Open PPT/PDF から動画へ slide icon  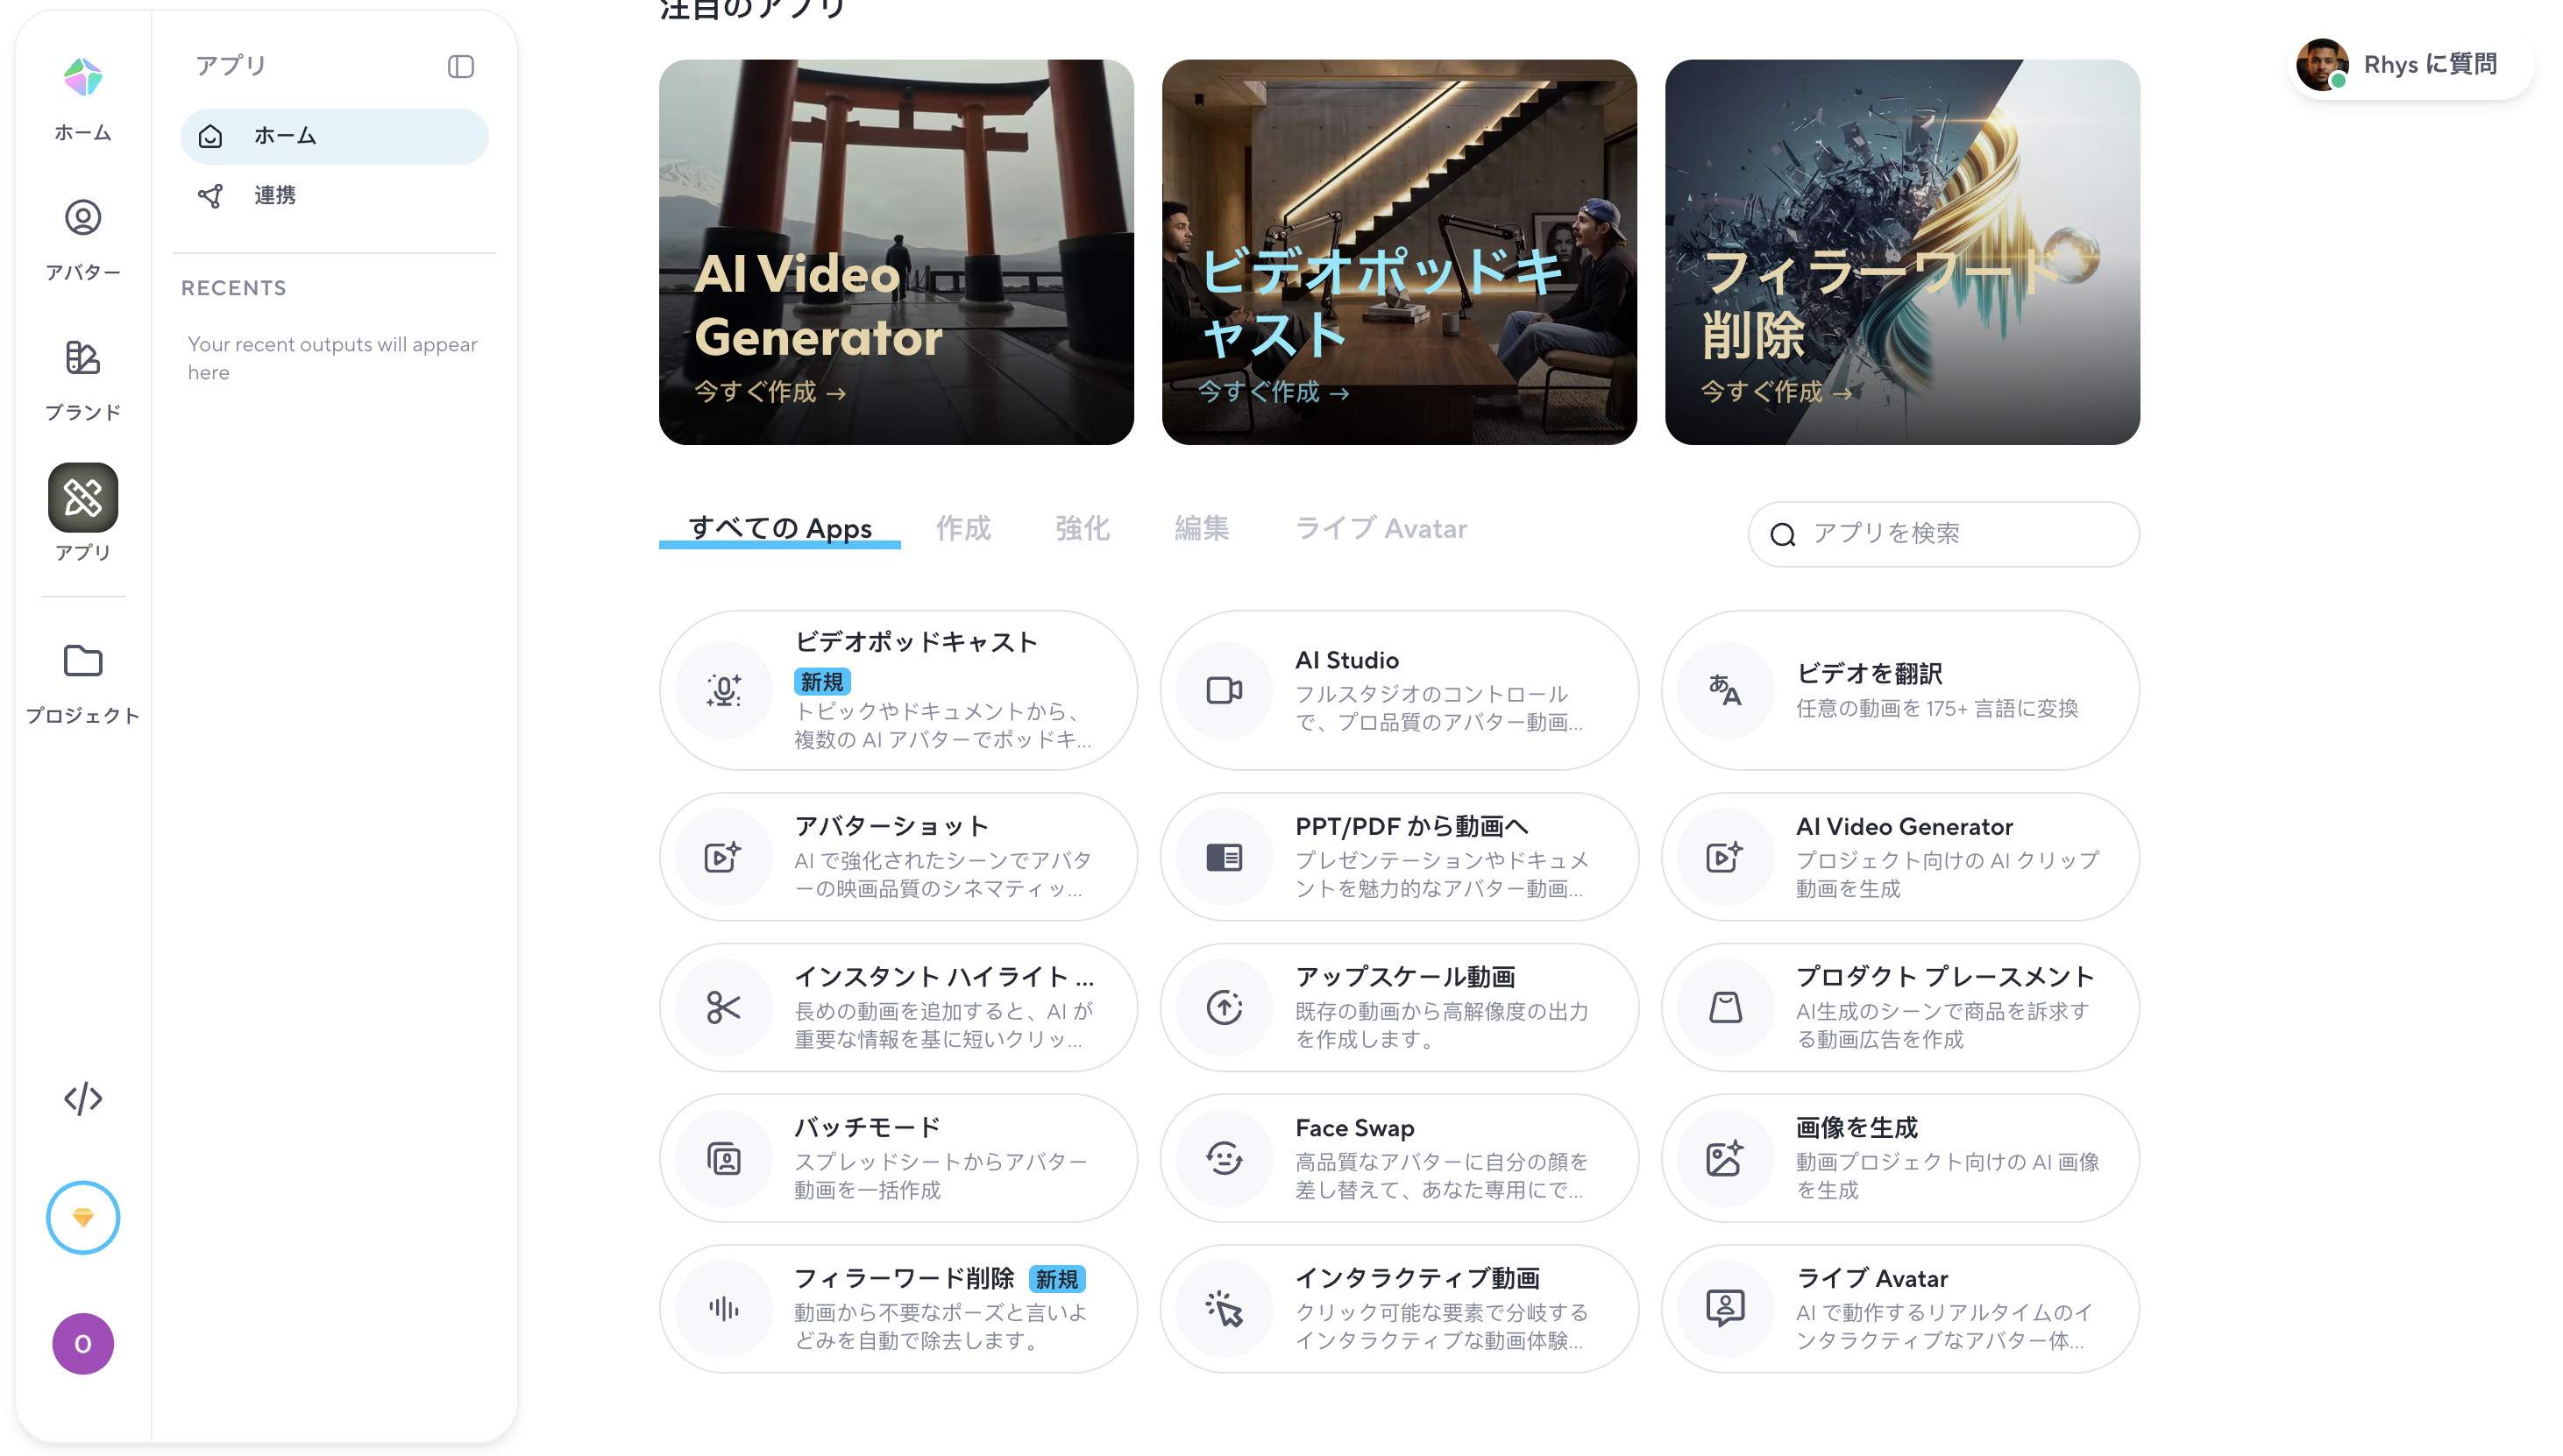coord(1224,857)
